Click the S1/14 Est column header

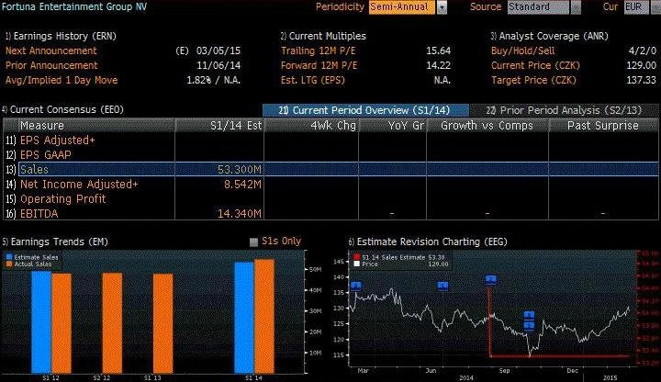click(219, 126)
